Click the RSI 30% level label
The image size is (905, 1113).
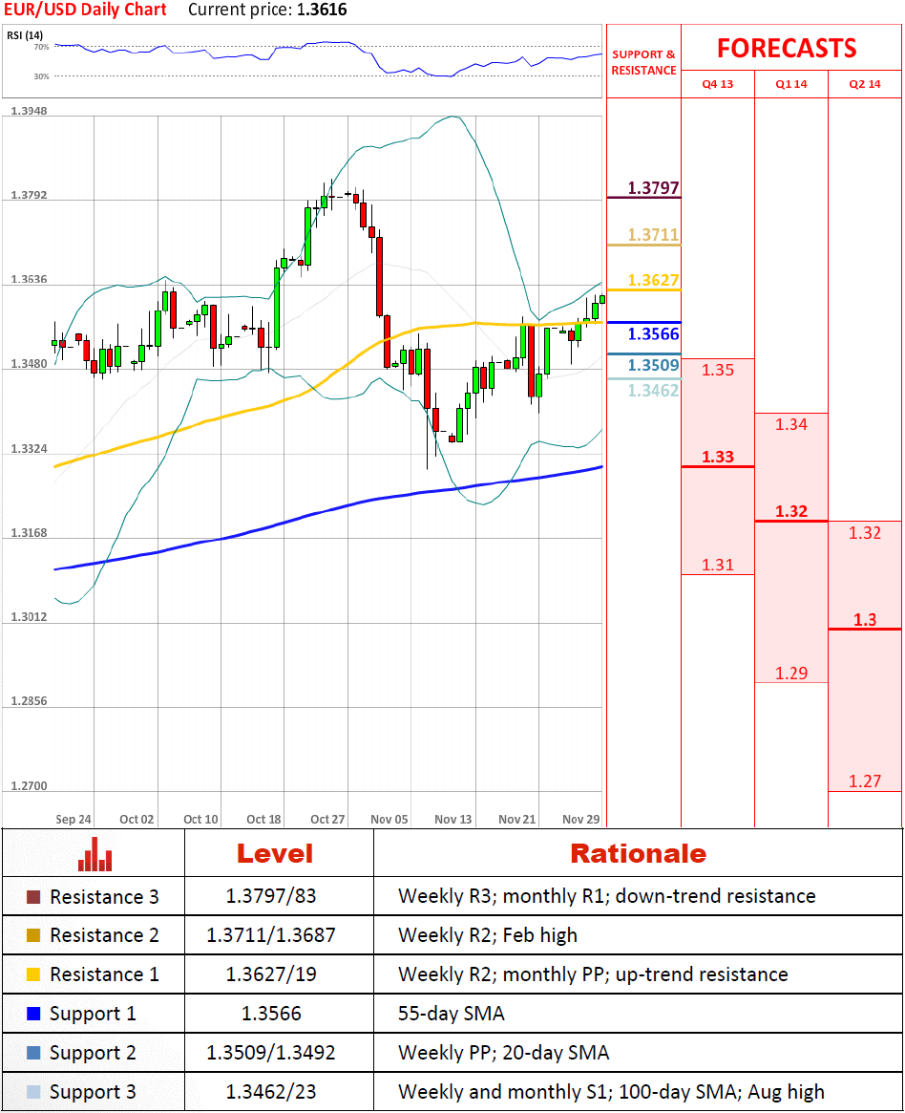click(41, 75)
